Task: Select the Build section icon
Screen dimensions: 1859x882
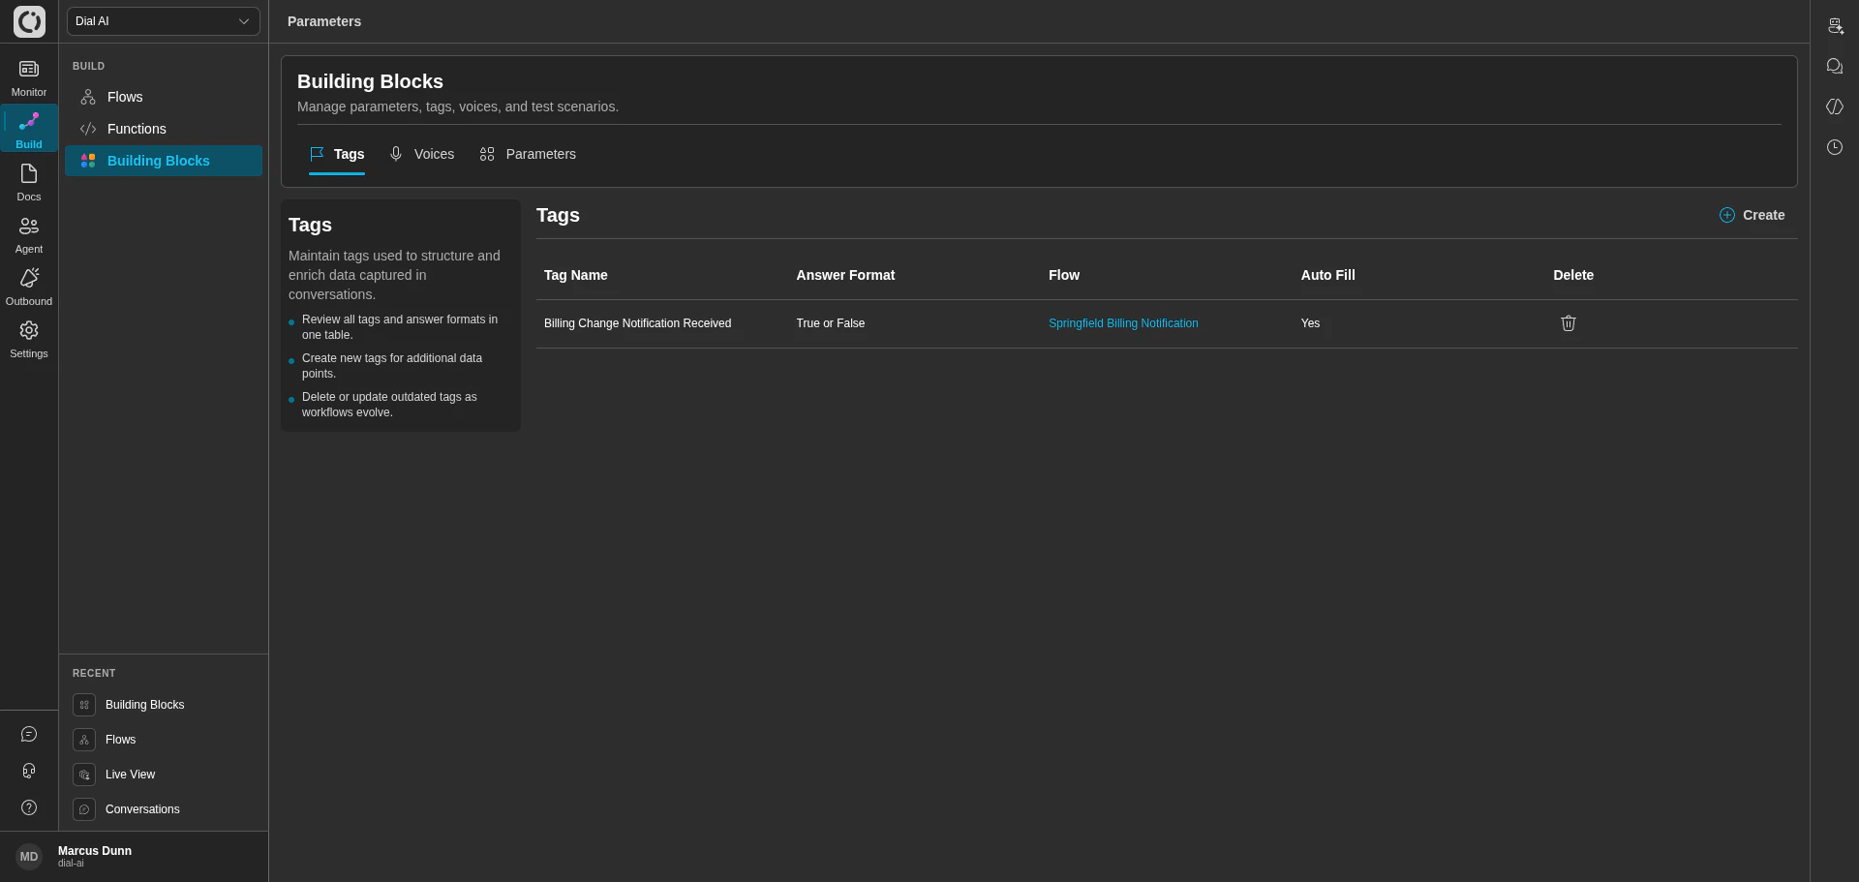Action: (x=29, y=121)
